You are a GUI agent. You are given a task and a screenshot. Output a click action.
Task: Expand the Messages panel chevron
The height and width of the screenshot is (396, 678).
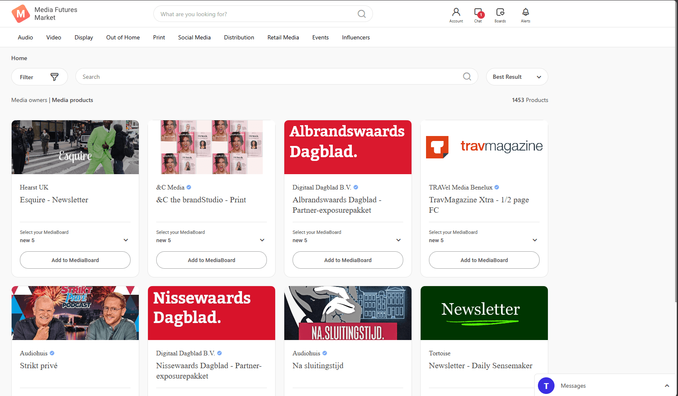coord(667,386)
